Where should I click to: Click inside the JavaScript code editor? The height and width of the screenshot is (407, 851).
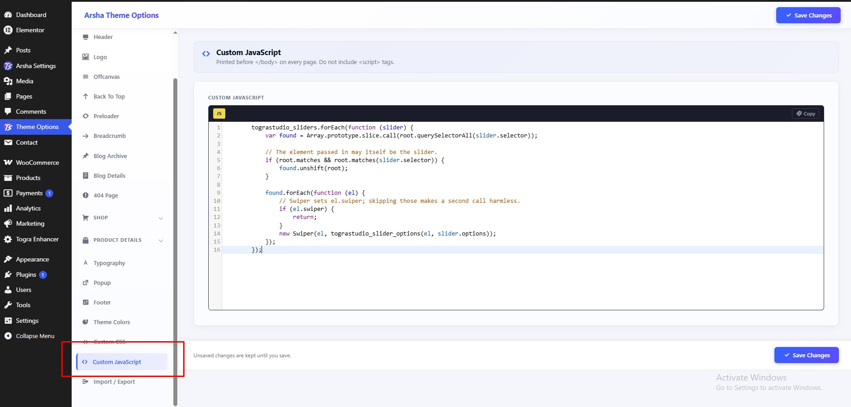522,215
